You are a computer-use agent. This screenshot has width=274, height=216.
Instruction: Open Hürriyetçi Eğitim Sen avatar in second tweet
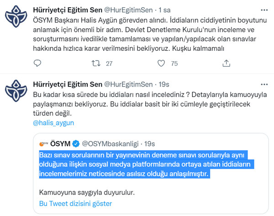(16, 91)
